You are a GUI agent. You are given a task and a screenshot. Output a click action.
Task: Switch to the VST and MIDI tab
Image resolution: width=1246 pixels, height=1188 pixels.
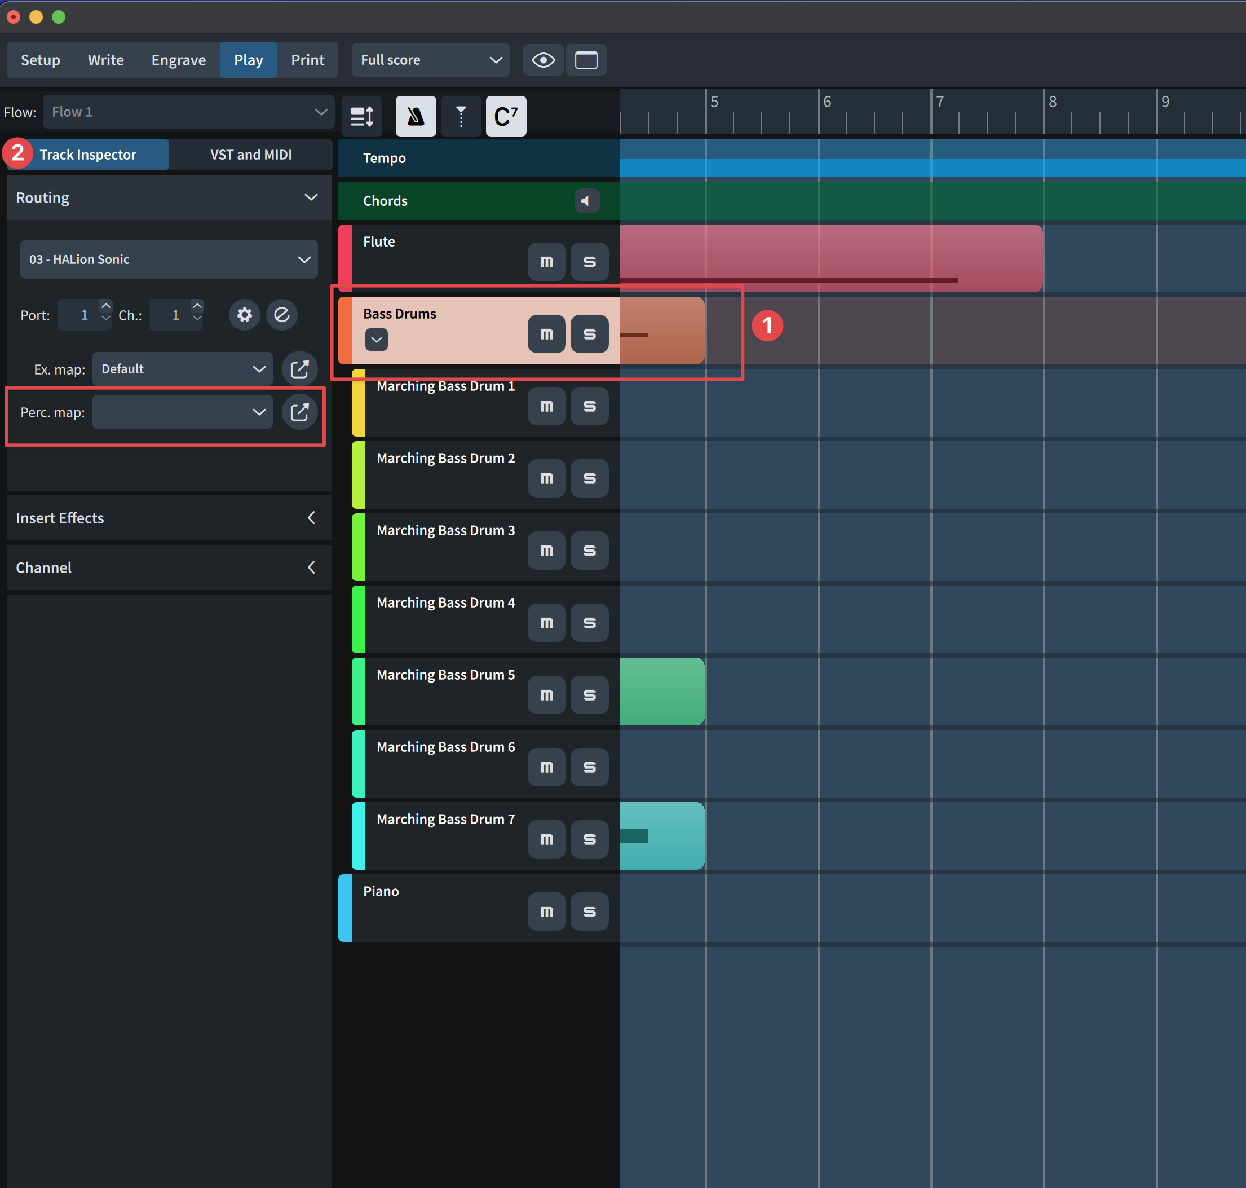(x=250, y=155)
